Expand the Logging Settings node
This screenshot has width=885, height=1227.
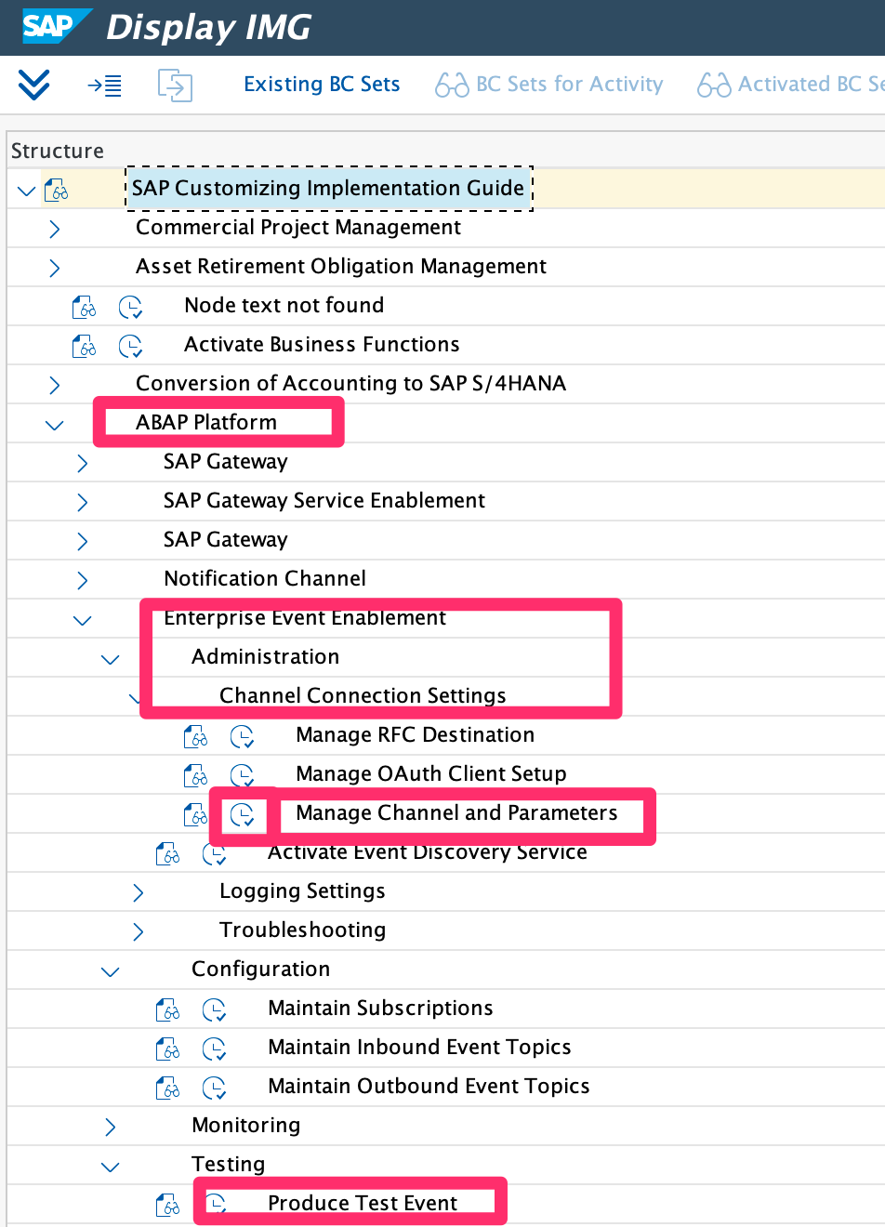point(138,892)
